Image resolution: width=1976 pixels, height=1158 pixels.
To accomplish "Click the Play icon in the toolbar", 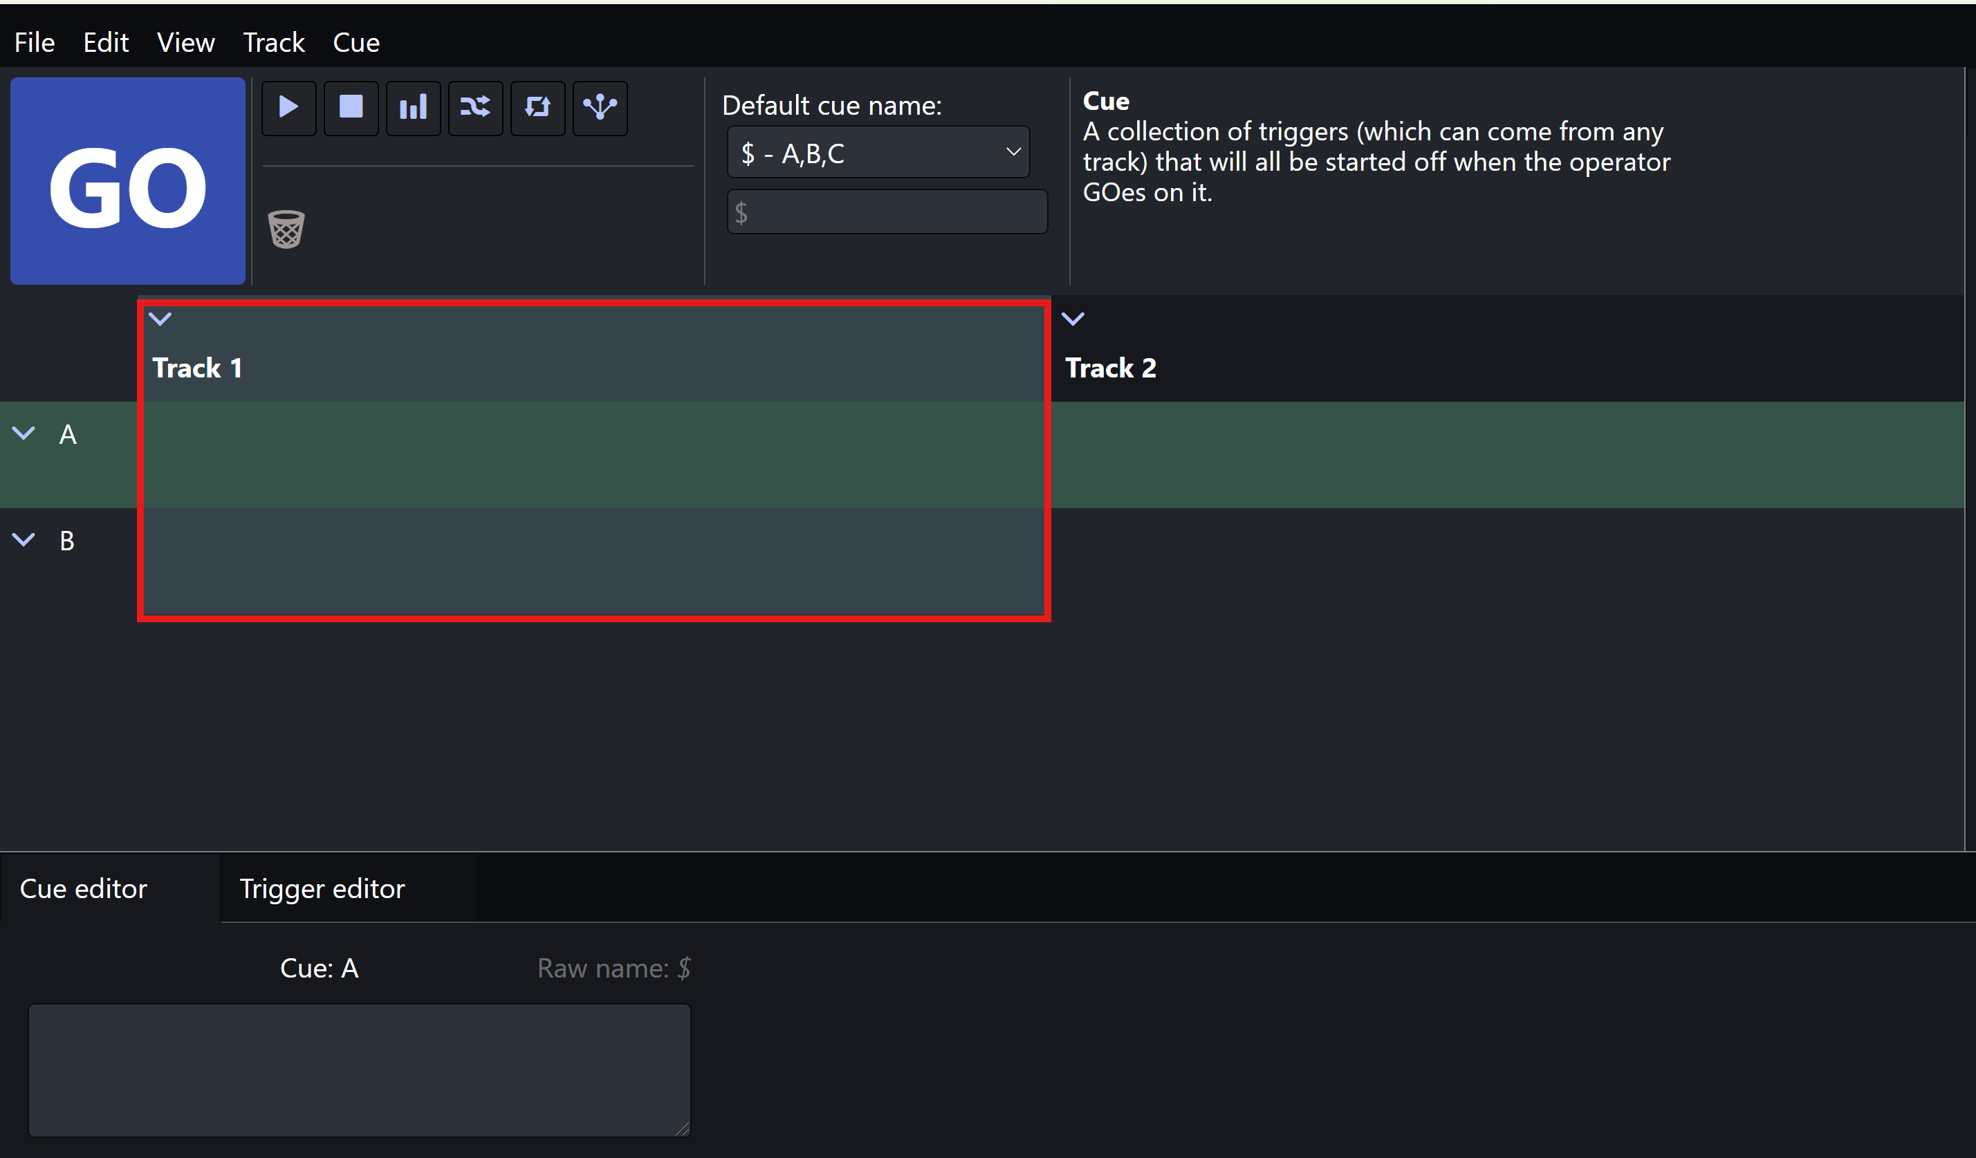I will (288, 107).
